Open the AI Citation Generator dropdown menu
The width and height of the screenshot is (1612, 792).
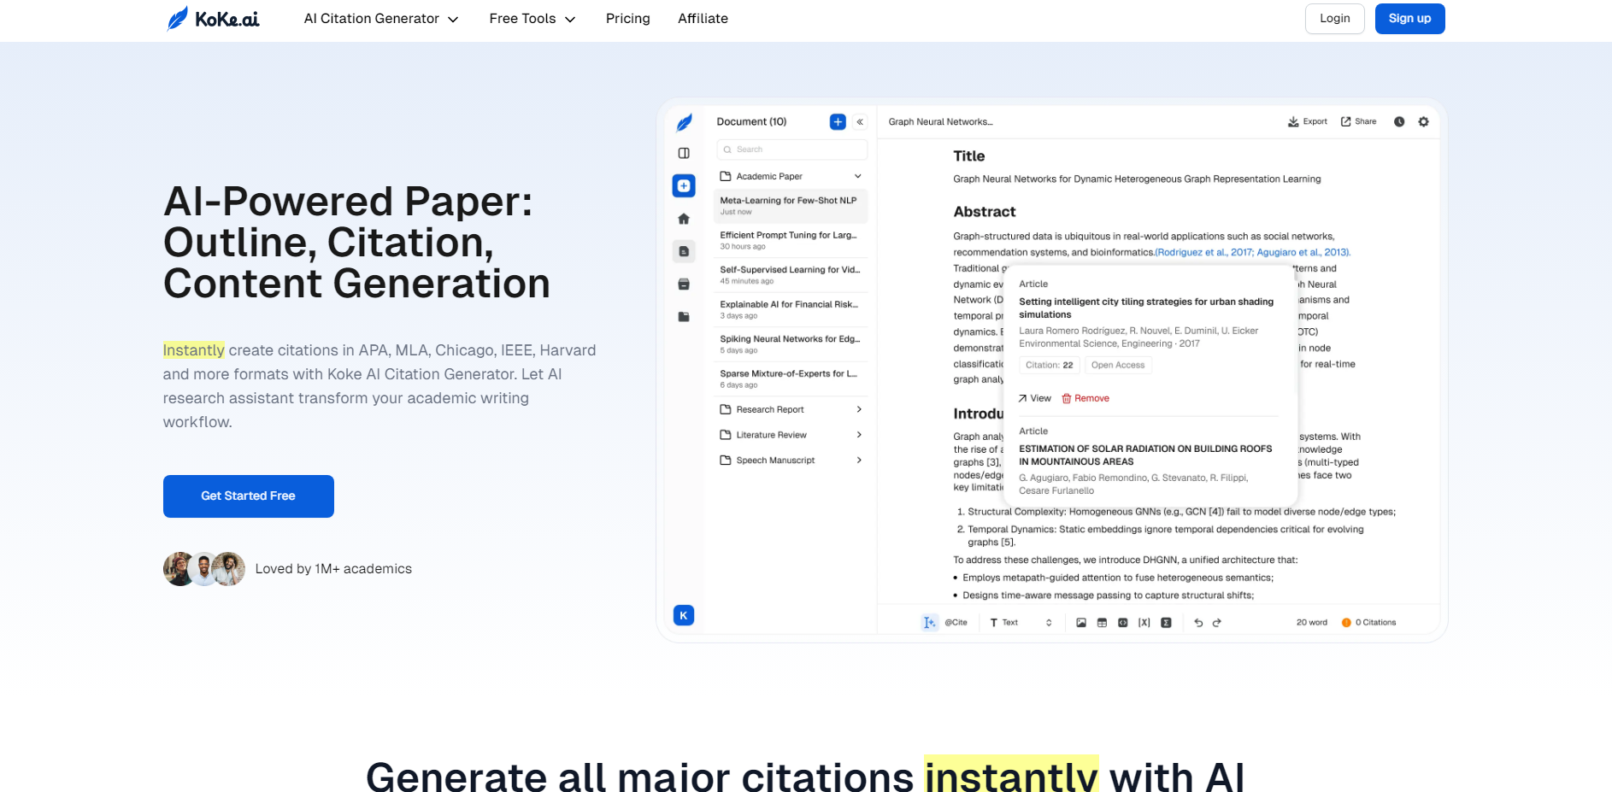381,19
